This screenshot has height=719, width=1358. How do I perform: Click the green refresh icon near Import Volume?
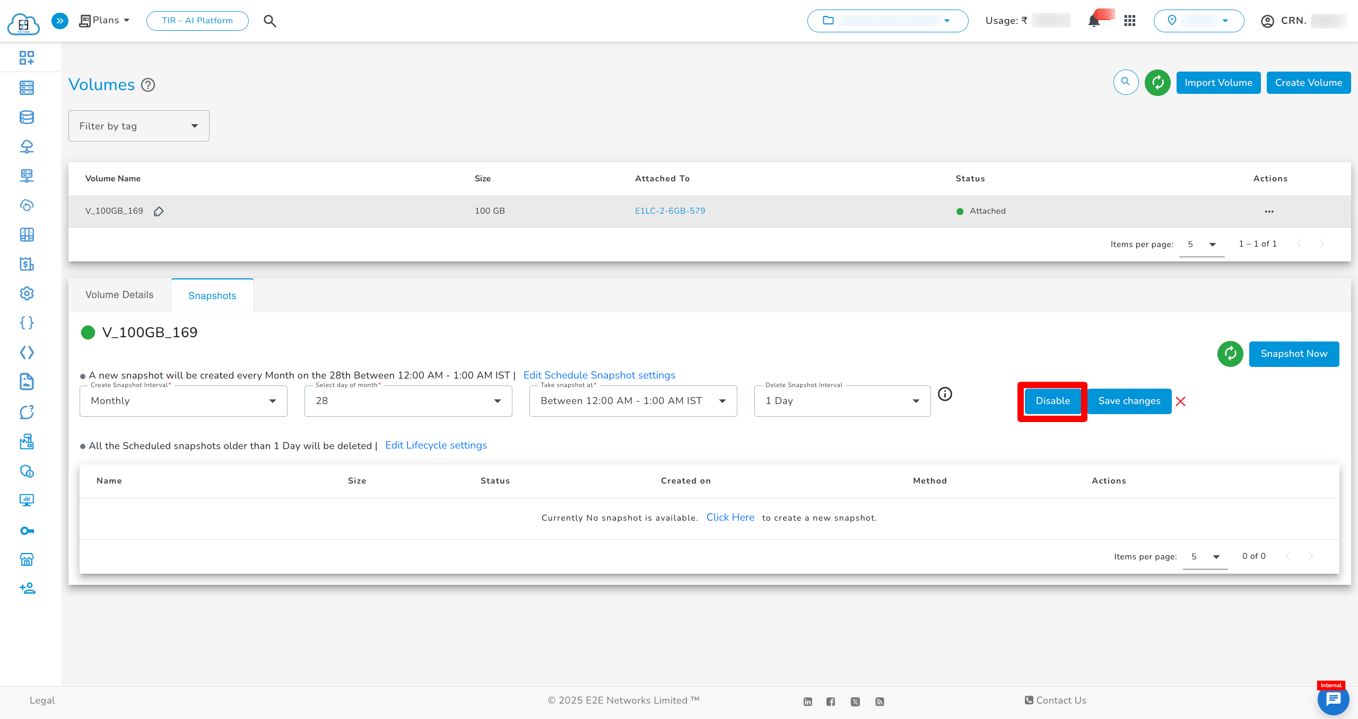(x=1157, y=83)
